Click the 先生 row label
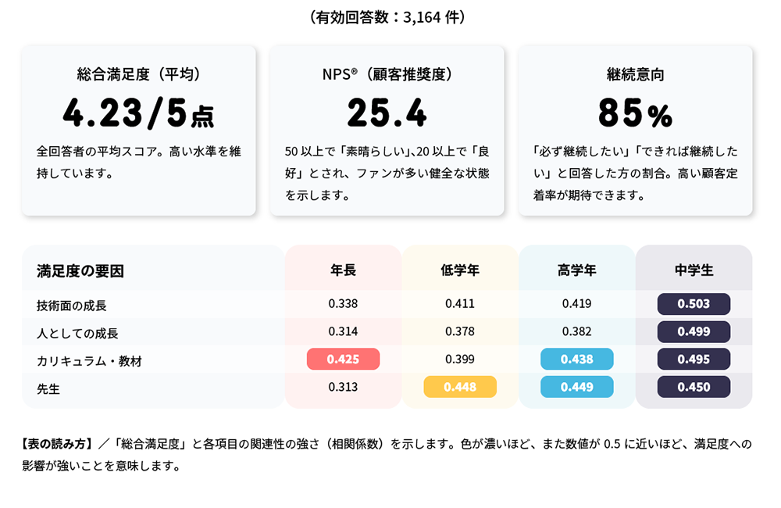 click(48, 388)
